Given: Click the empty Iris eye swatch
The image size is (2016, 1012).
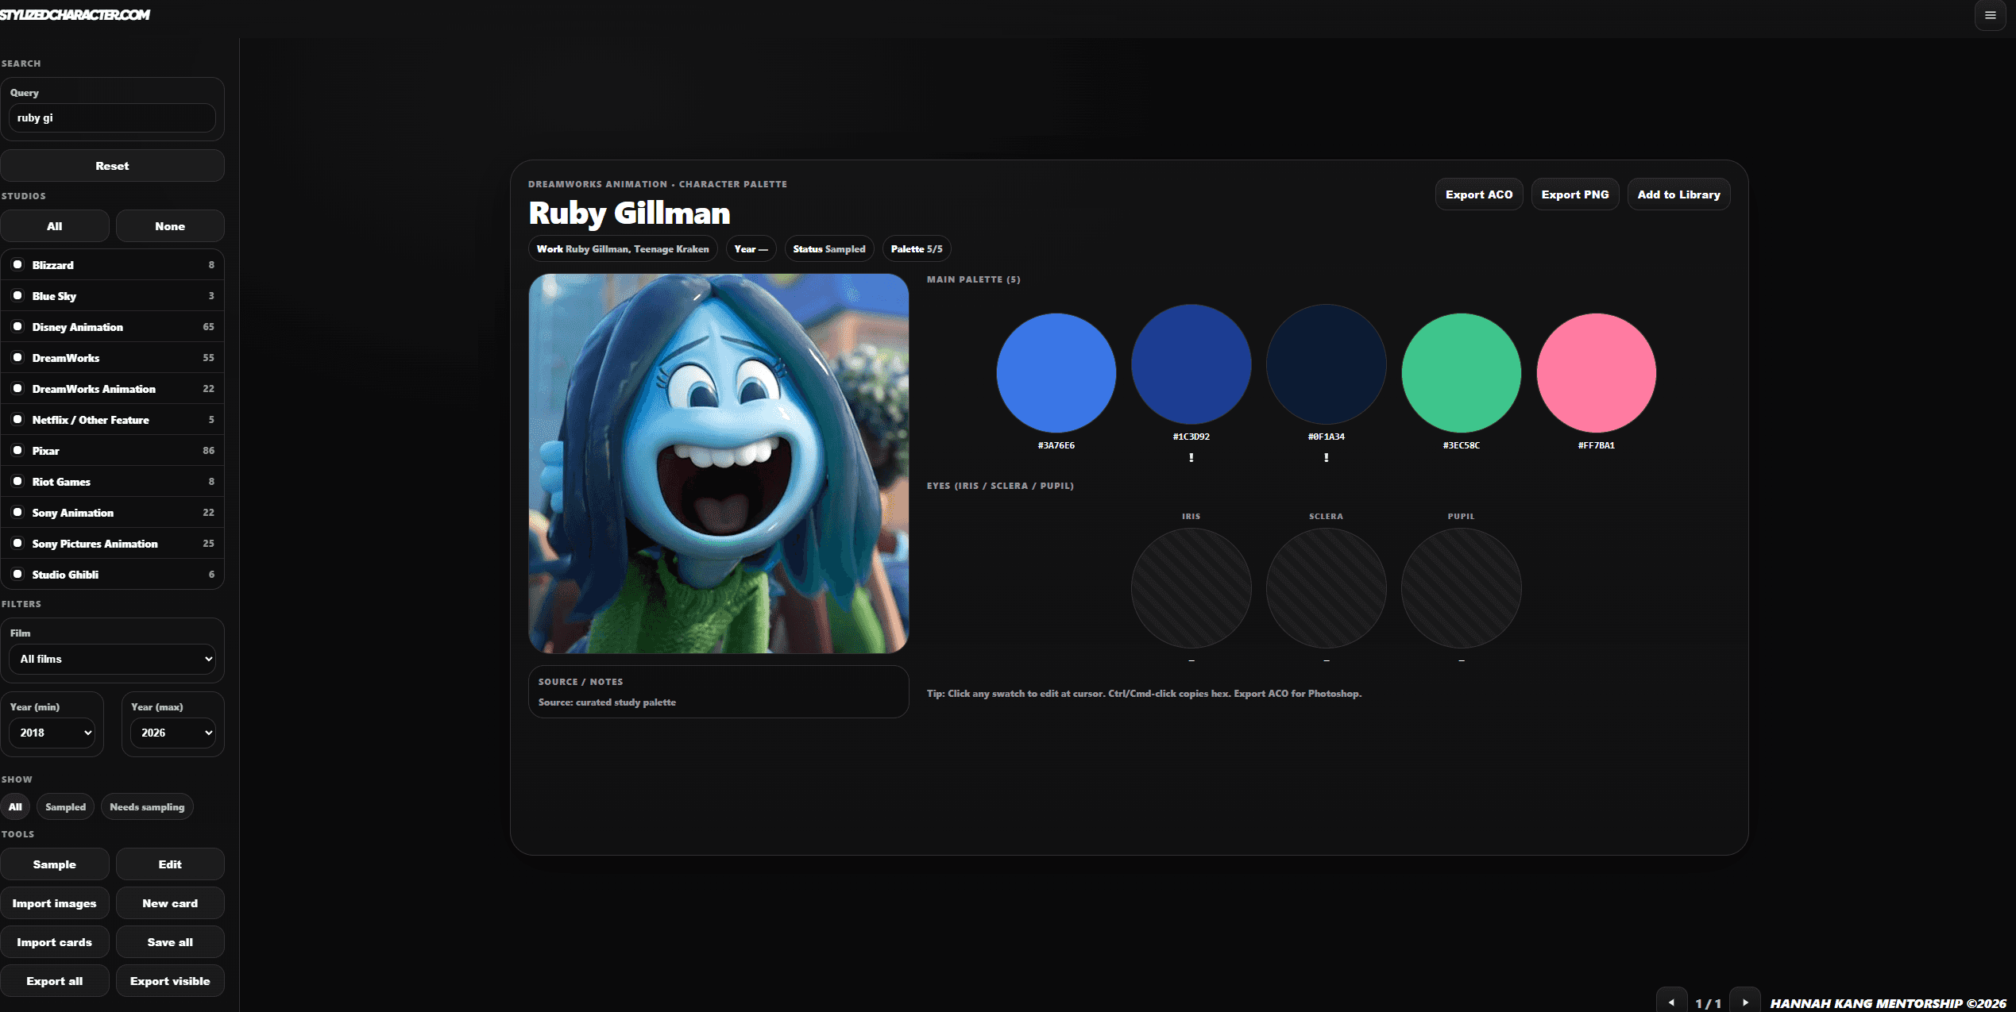Looking at the screenshot, I should pos(1191,588).
